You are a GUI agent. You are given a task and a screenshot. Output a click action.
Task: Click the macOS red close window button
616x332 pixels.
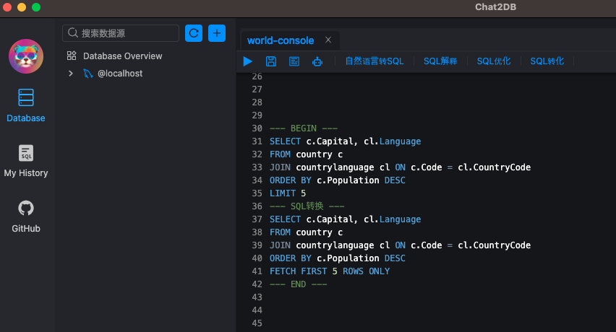[7, 7]
